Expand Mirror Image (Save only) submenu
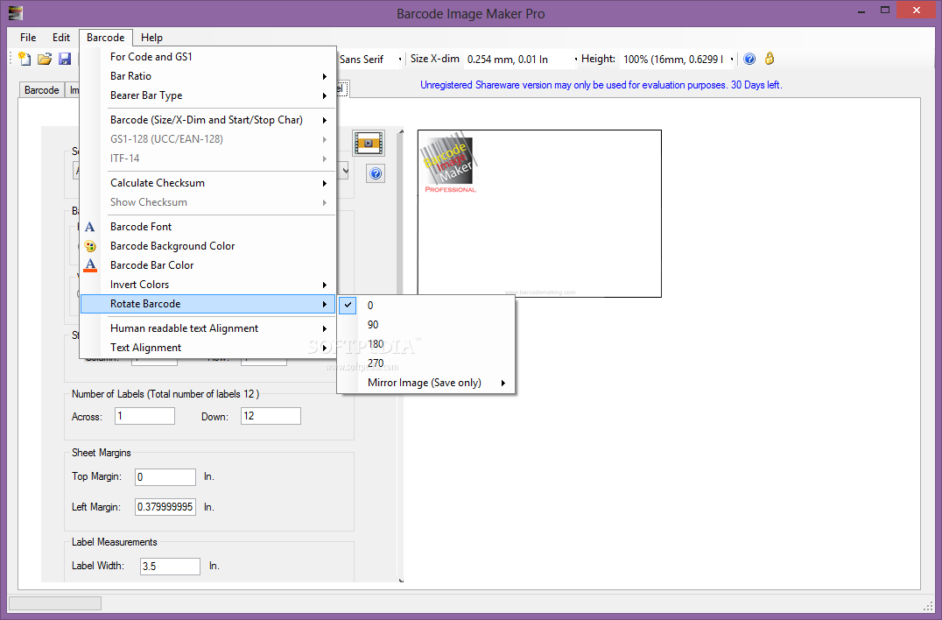The width and height of the screenshot is (942, 620). coord(426,383)
